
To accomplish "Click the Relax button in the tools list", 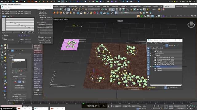I will point(38,75).
